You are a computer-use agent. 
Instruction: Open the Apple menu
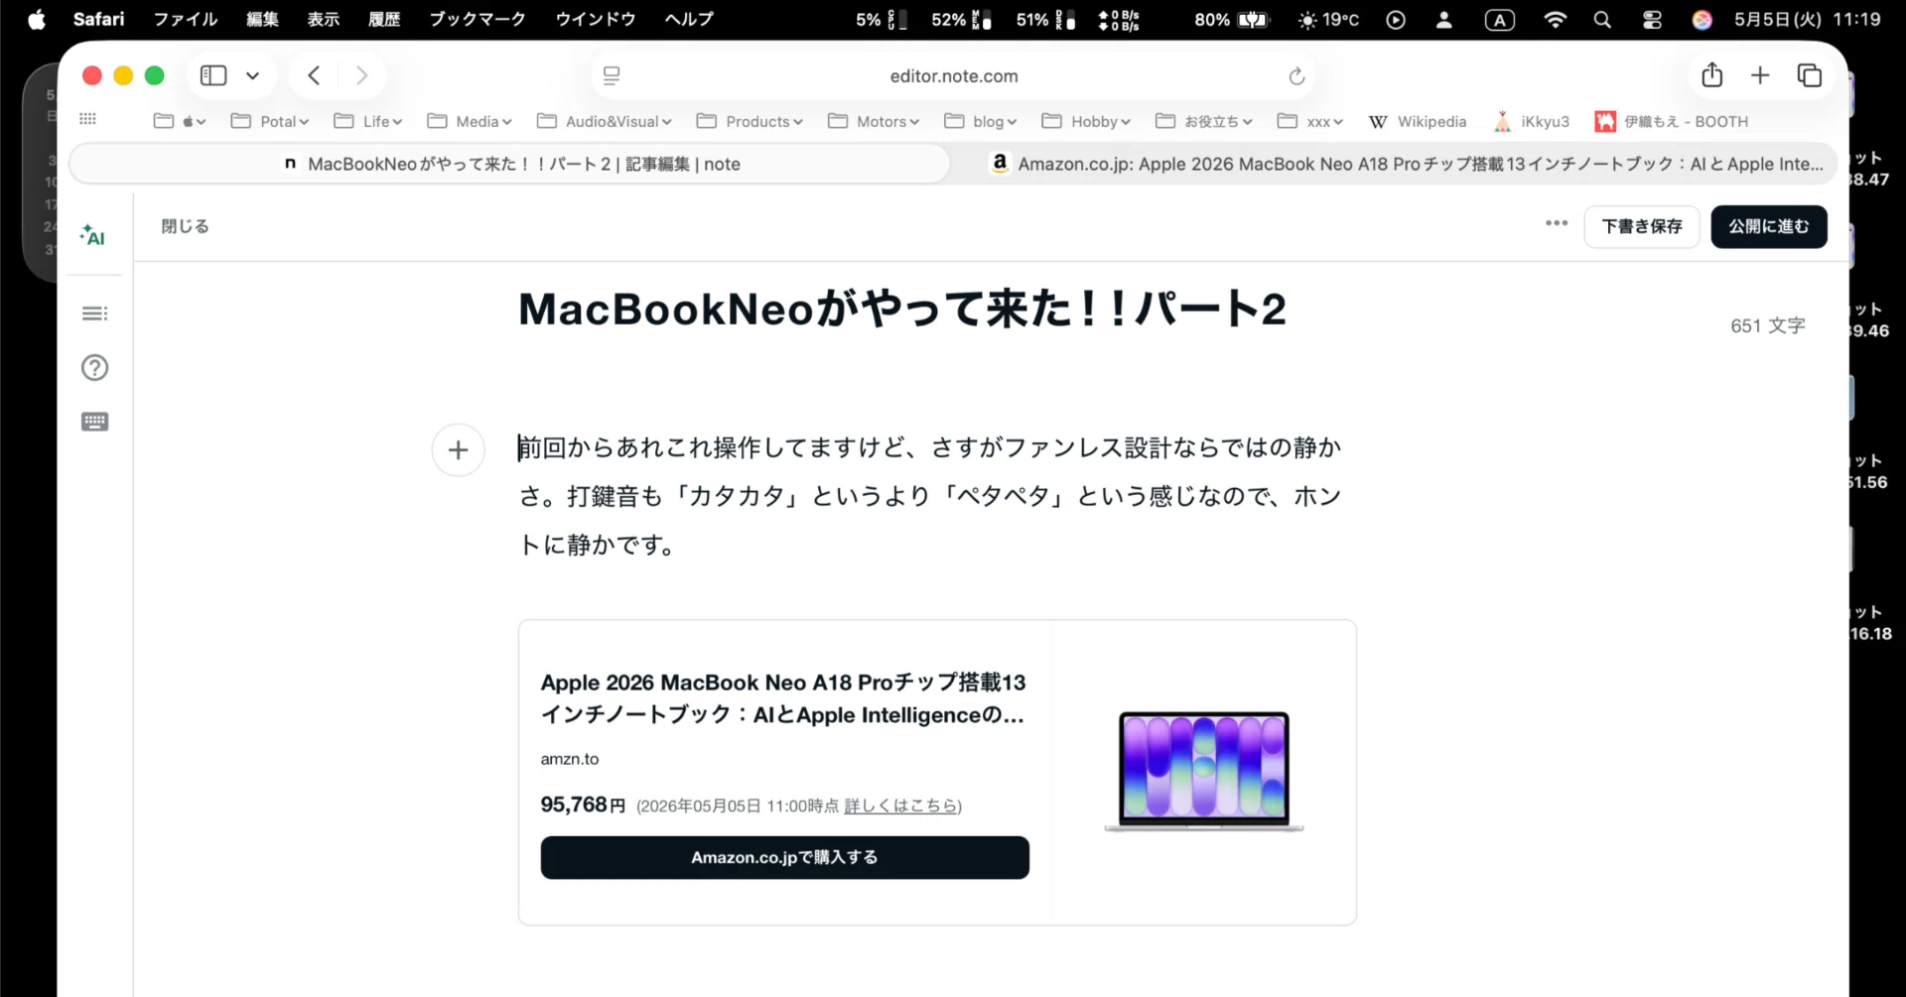coord(37,19)
